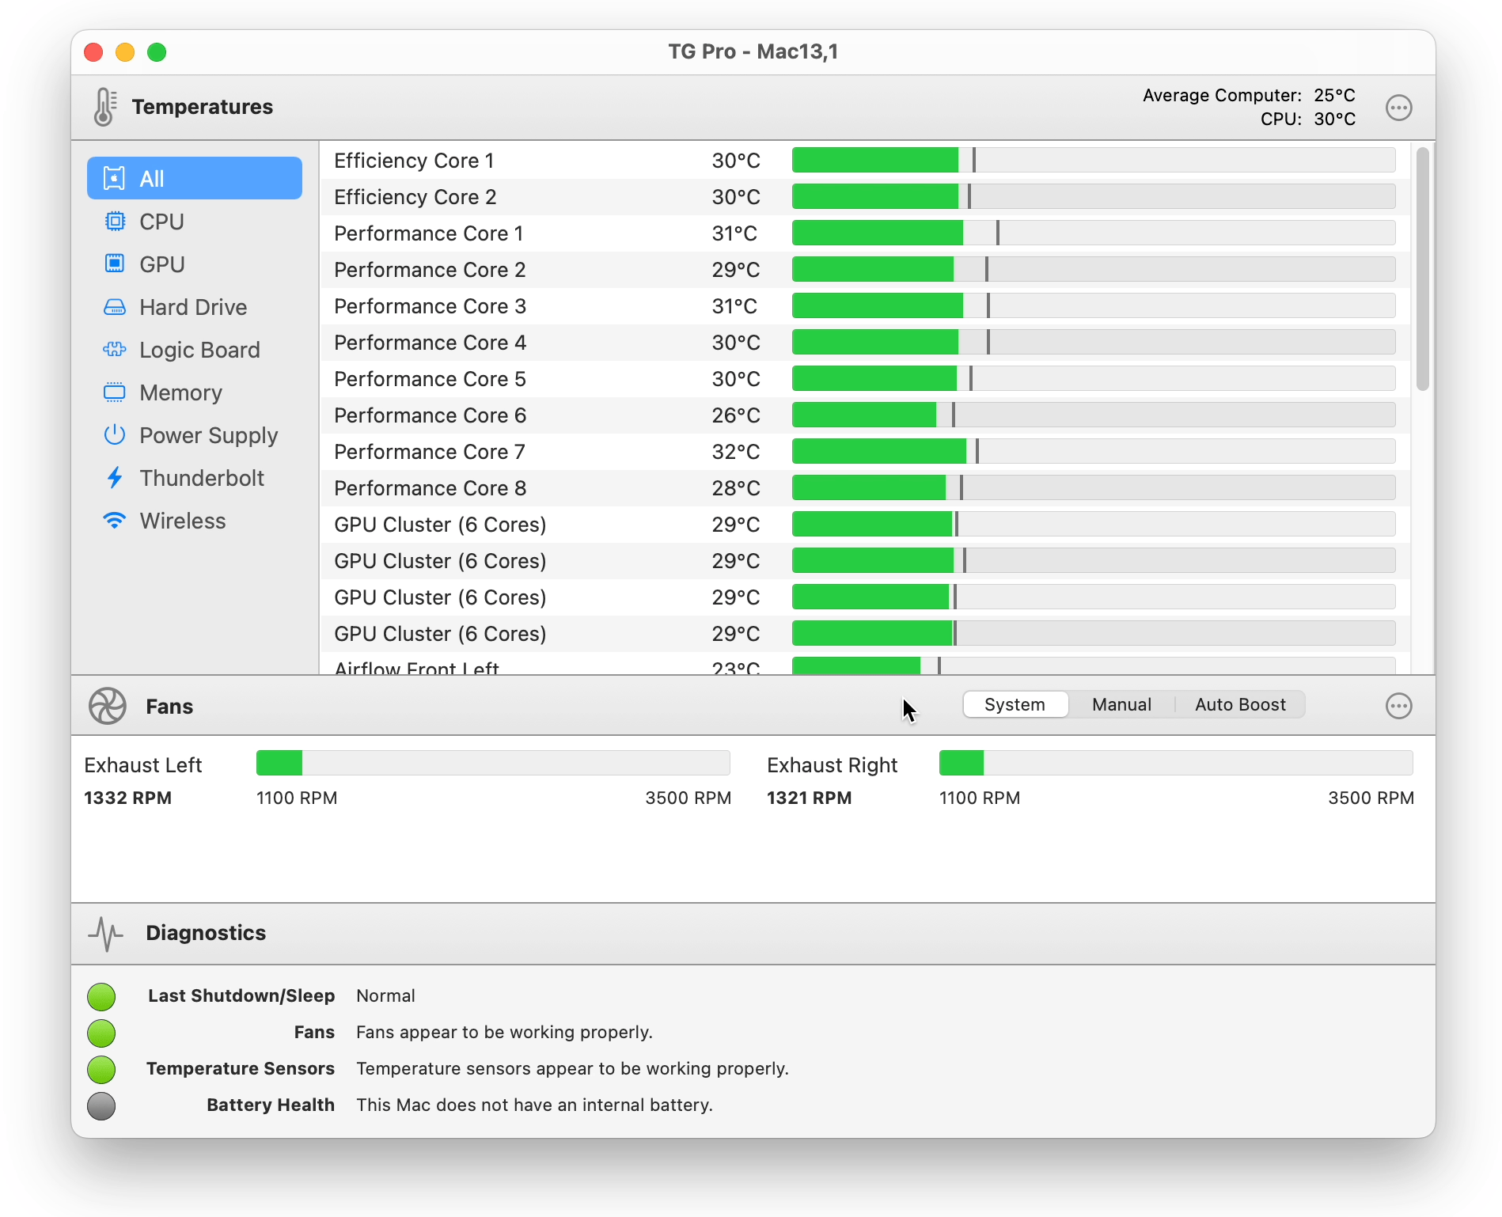Open the Temperatures options ellipsis menu
Viewport: 1502px width, 1217px height.
[1398, 108]
